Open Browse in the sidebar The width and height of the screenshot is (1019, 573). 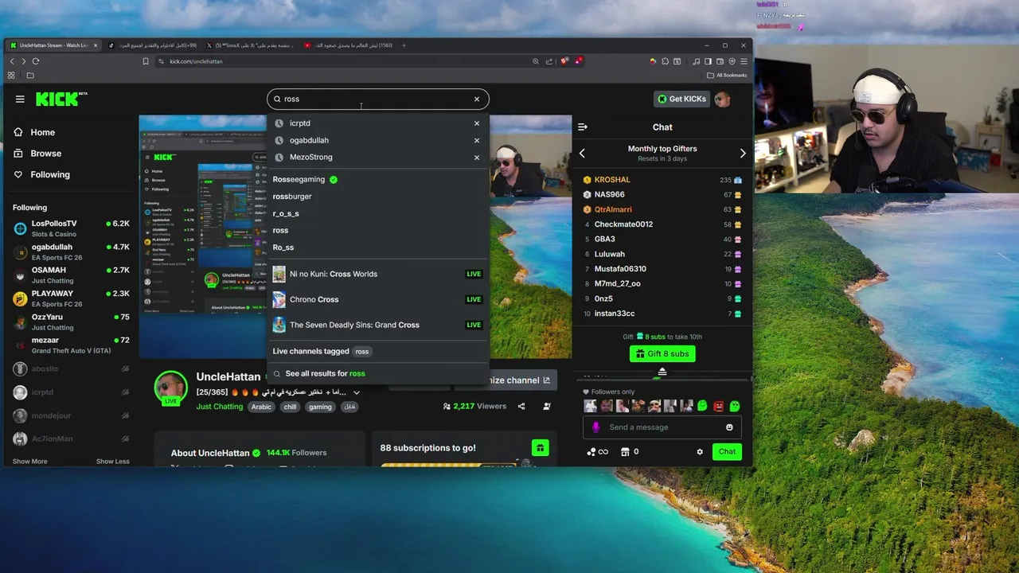[x=37, y=154]
